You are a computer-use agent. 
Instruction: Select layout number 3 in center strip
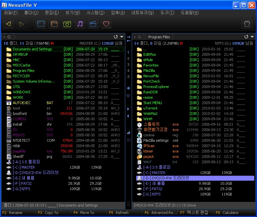point(128,64)
